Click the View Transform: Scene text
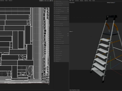This screenshot has height=91, width=122. [74, 90]
